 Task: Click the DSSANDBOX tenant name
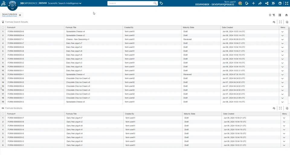tap(215, 5)
